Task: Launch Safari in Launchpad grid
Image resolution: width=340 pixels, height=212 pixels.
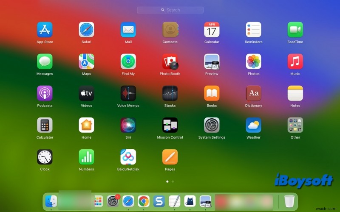Action: [x=87, y=30]
